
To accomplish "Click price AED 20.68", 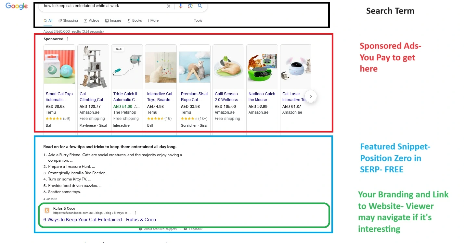I will [55, 106].
